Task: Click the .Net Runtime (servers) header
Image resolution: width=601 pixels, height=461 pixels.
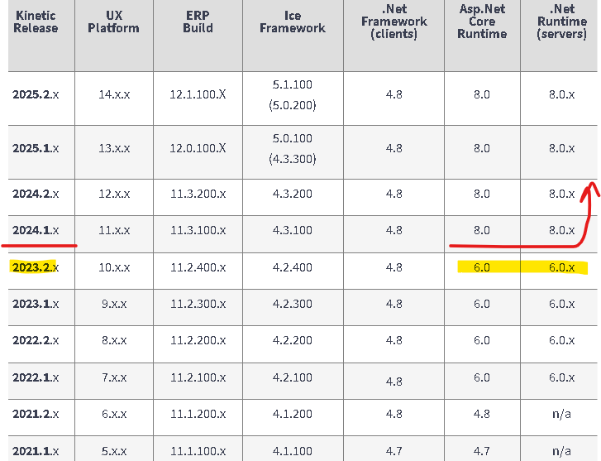Action: (561, 22)
